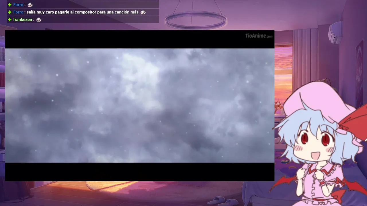
Task: Click the Forro username on the emote-only message
Action: click(18, 5)
